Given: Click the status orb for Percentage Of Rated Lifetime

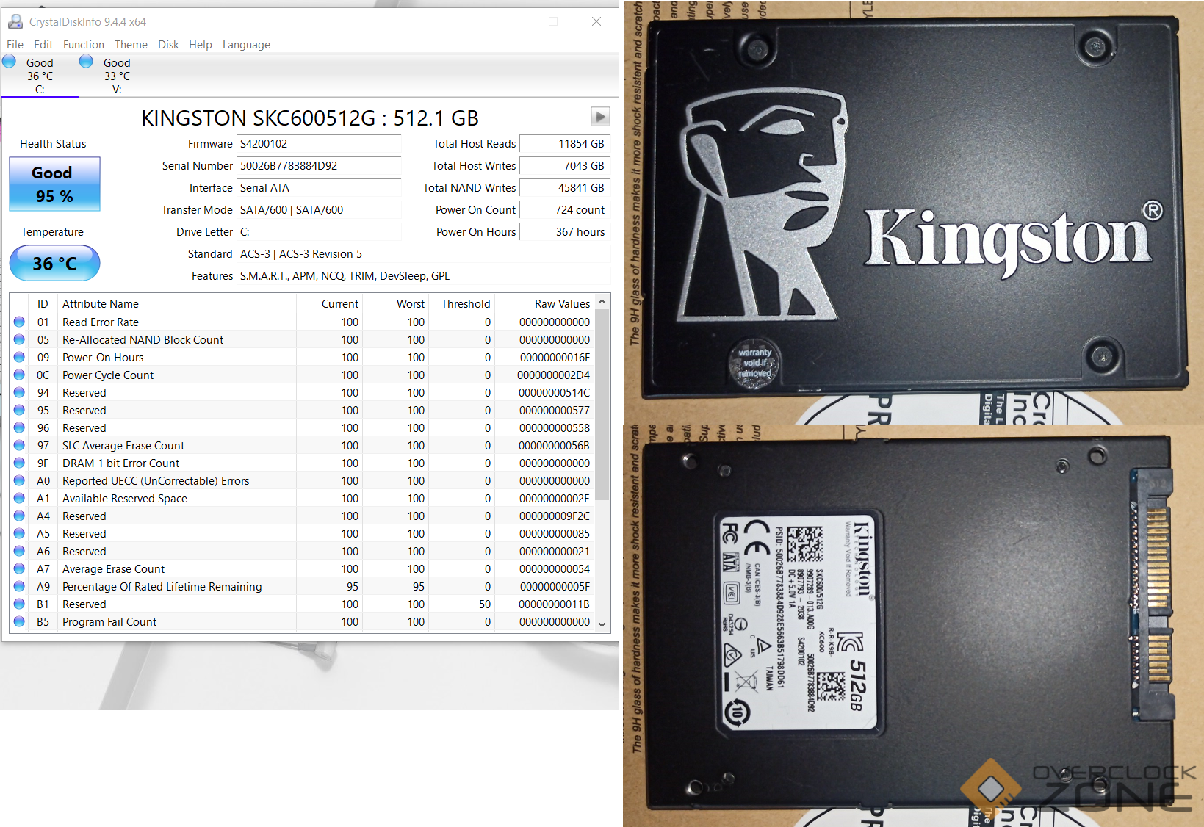Looking at the screenshot, I should tap(19, 586).
